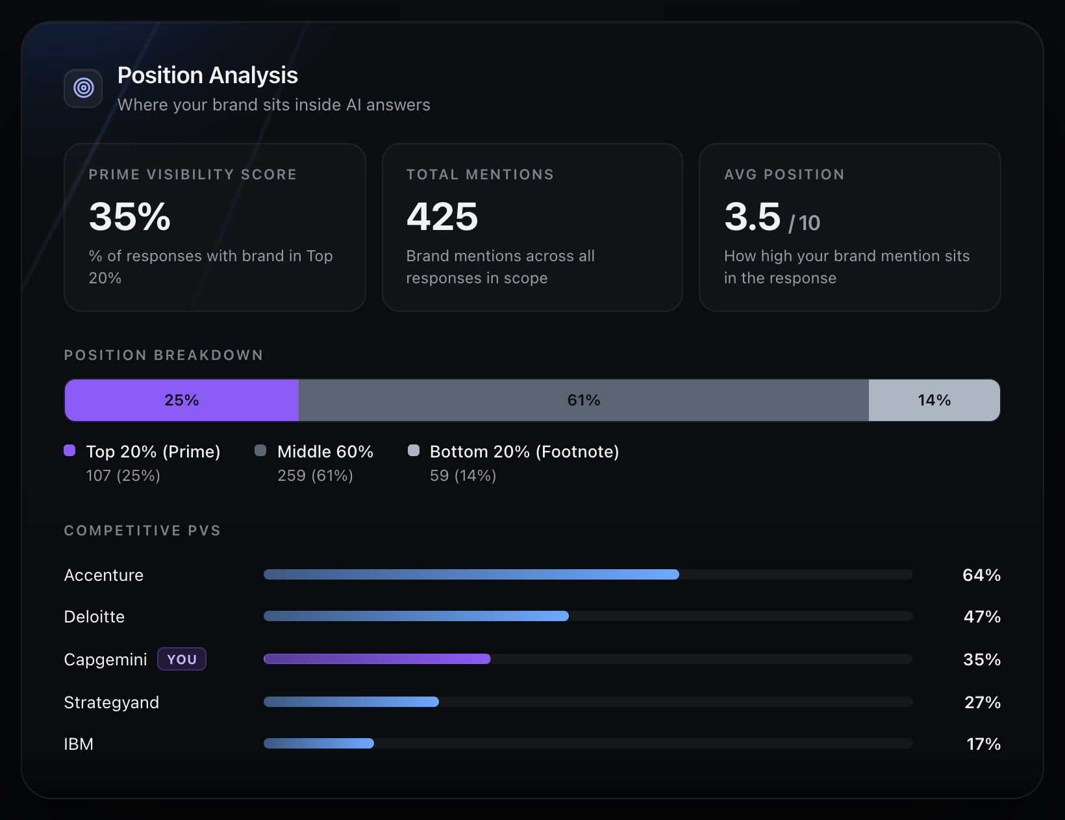The height and width of the screenshot is (820, 1065).
Task: Click the Competitive PVS section label
Action: (x=142, y=530)
